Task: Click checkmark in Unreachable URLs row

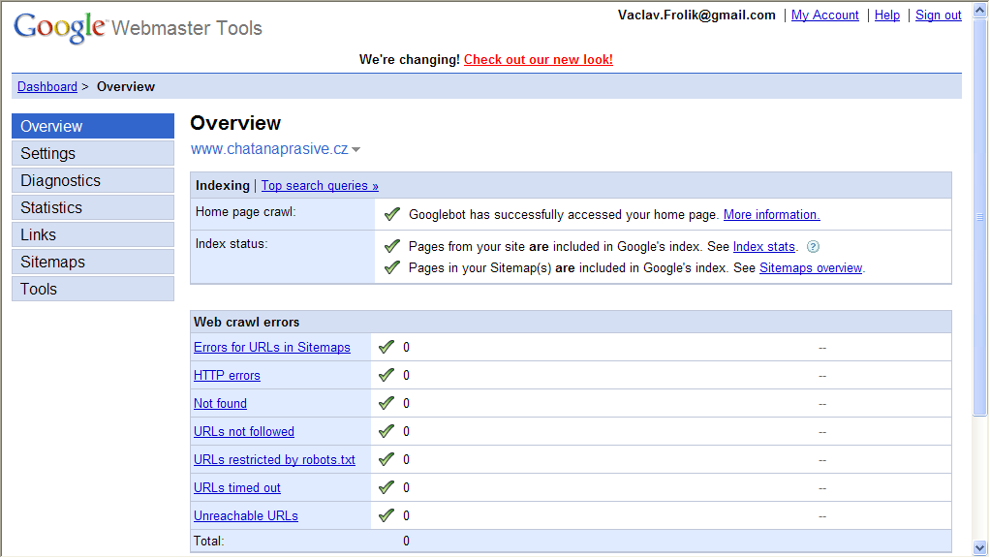Action: [x=387, y=515]
